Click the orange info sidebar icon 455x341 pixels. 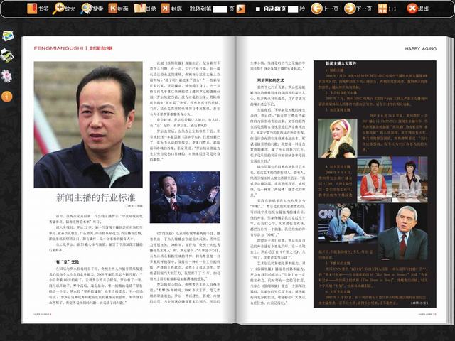[6, 97]
